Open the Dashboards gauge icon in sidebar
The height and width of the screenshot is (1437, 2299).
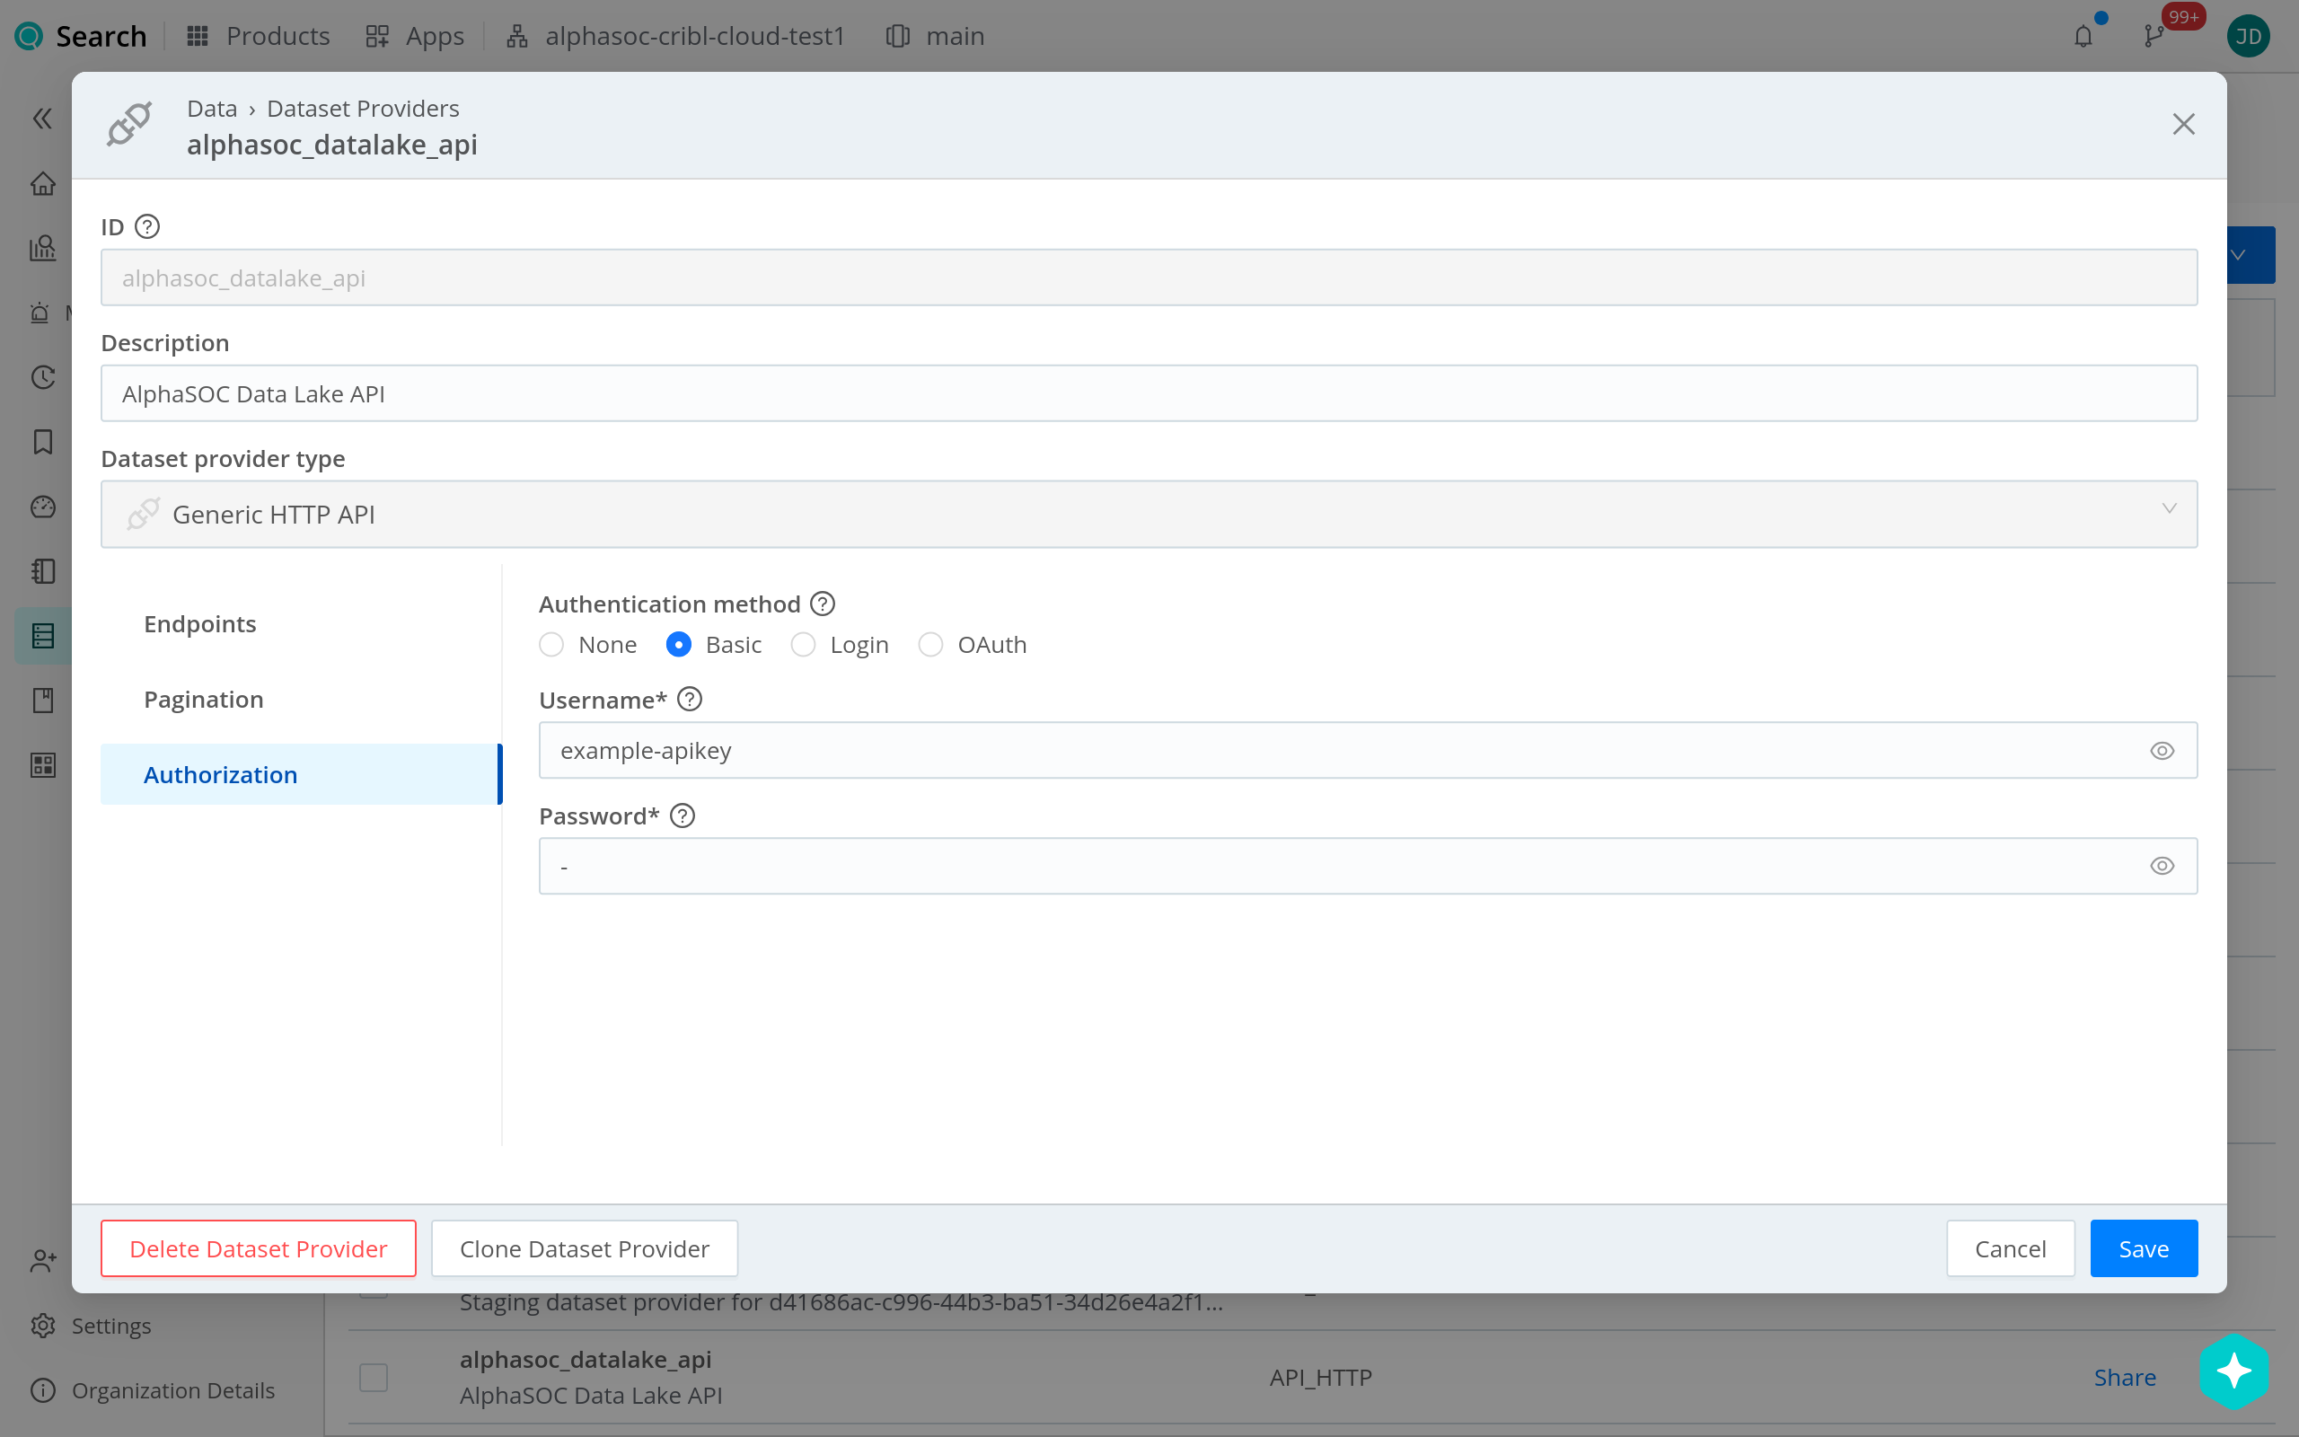pyautogui.click(x=43, y=507)
